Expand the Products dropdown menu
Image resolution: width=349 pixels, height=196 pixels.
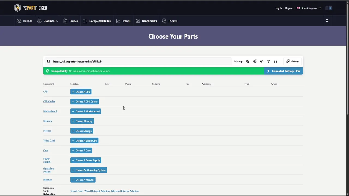48,21
